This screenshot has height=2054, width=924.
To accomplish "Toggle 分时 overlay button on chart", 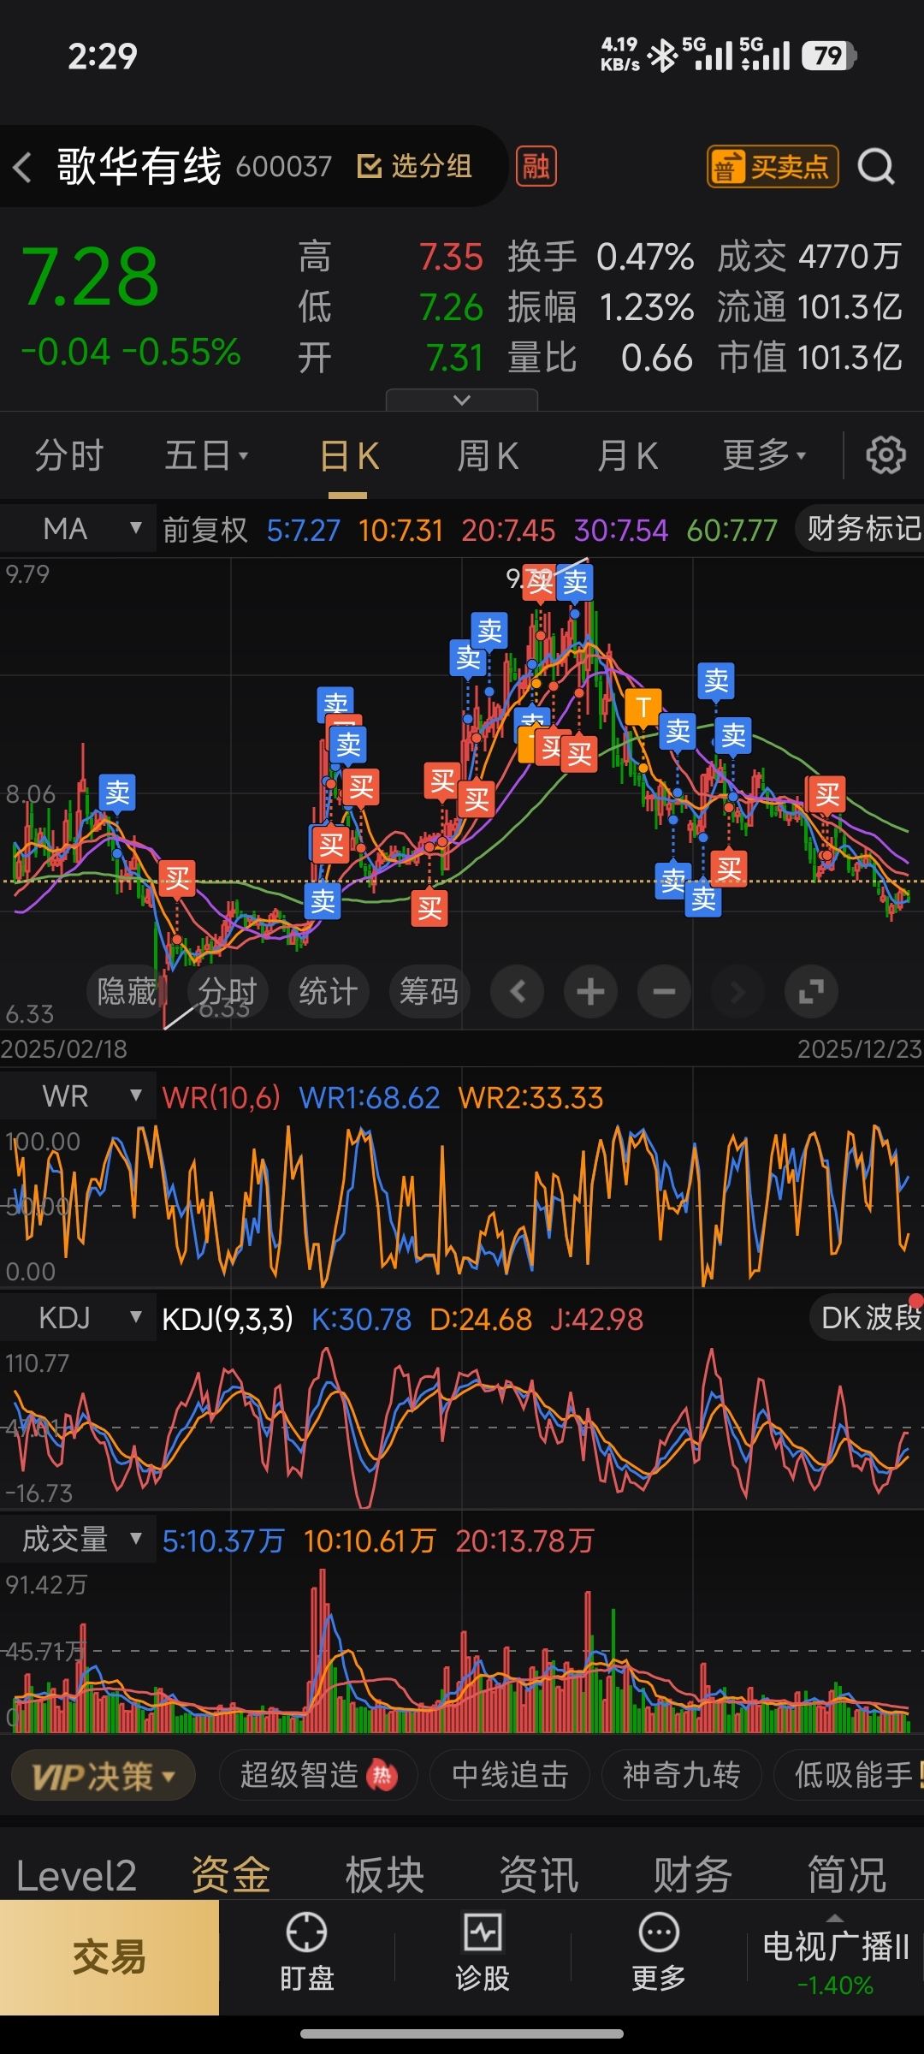I will (x=228, y=992).
